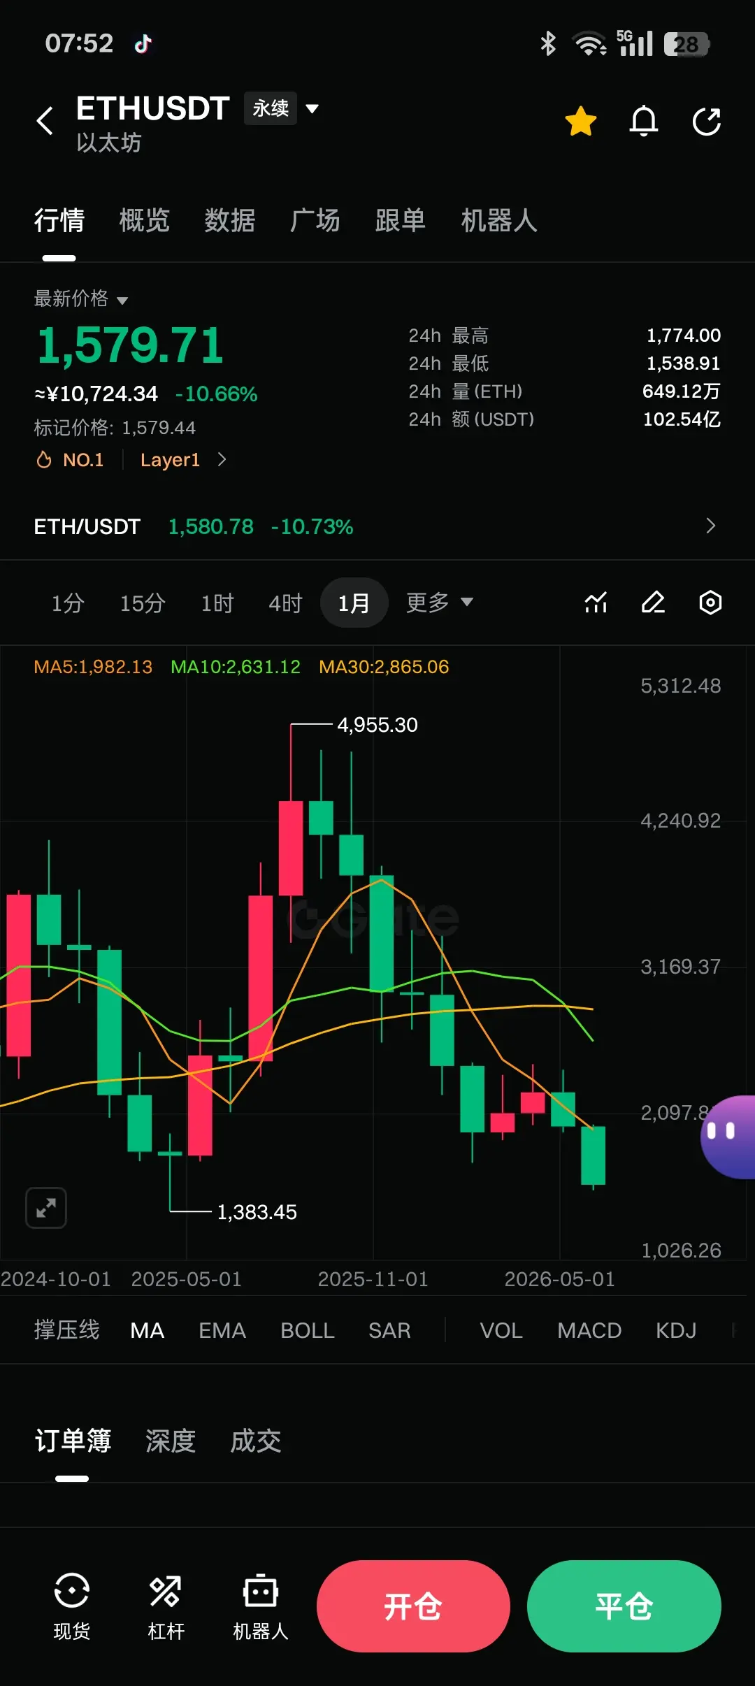Open the ETH/USDT spot price row

(x=377, y=526)
